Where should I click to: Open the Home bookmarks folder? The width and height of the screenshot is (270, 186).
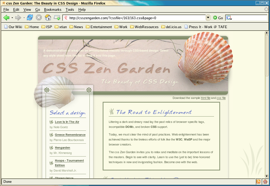pos(32,27)
